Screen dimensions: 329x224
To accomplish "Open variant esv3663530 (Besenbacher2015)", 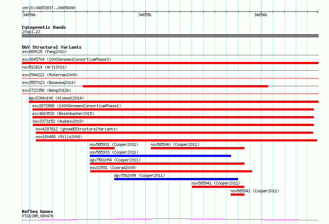I will [63, 113].
